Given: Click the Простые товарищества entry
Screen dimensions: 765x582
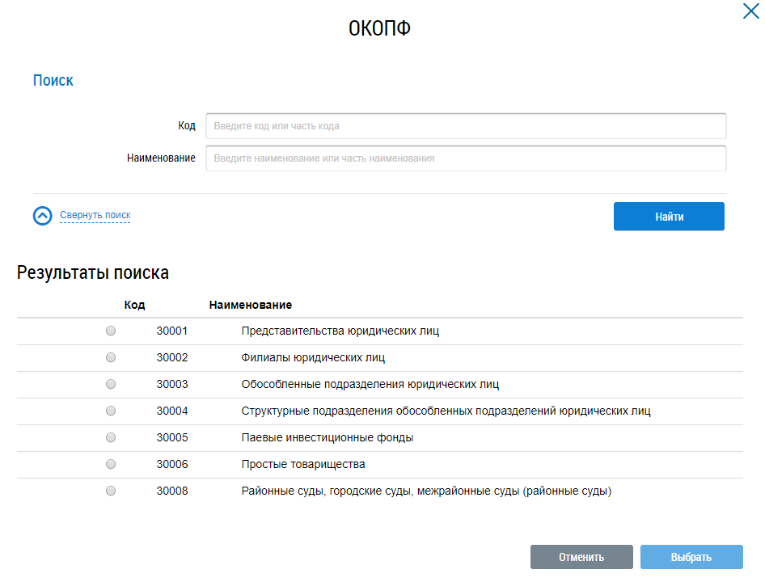Looking at the screenshot, I should 302,464.
